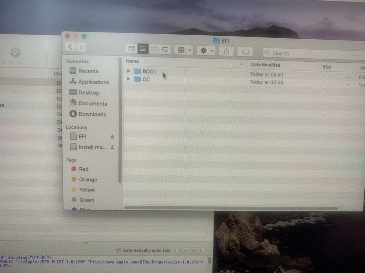Go forward in Finder history

(81, 47)
